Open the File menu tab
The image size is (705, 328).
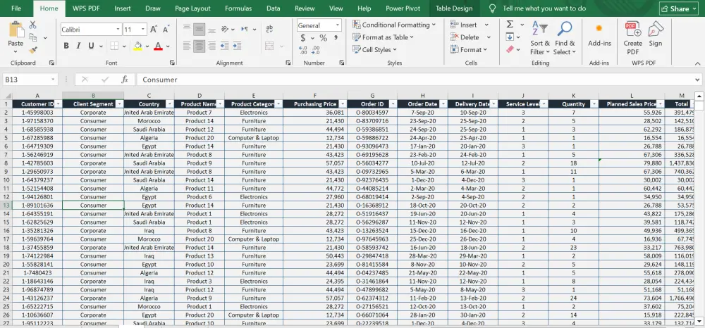[16, 8]
